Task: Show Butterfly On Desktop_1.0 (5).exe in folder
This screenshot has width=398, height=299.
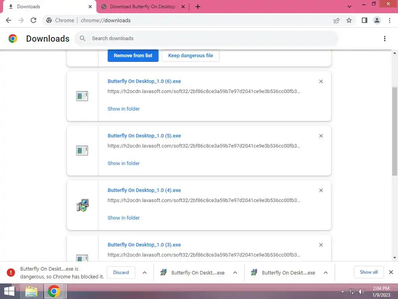Action: click(124, 163)
